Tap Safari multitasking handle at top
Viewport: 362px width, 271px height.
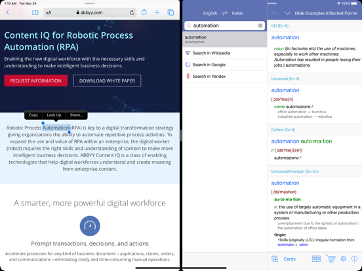click(x=90, y=3)
